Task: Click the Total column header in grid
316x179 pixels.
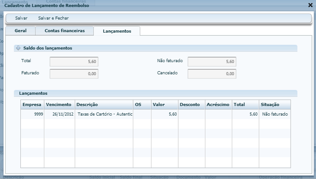Action: pos(245,105)
